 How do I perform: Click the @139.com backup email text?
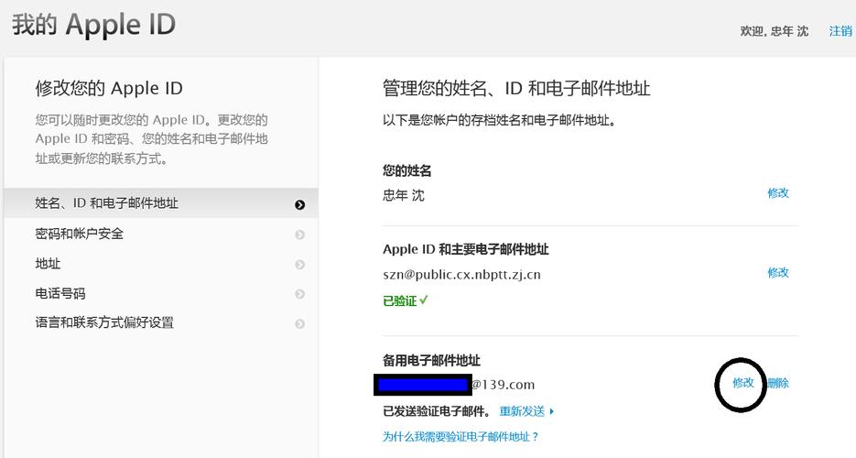click(x=503, y=385)
